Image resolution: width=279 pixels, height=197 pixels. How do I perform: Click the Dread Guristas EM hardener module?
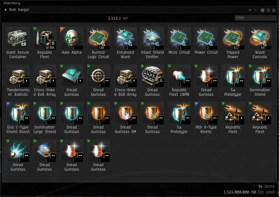click(126, 113)
